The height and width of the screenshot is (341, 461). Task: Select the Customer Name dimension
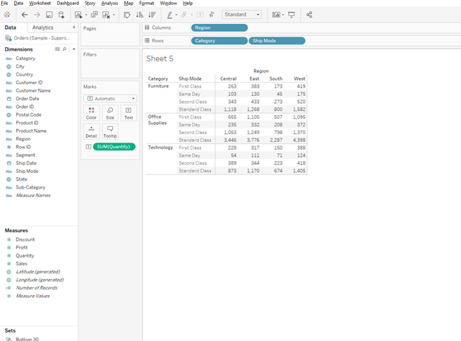coord(33,90)
